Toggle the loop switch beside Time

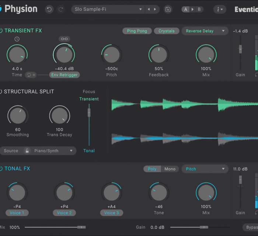31,75
